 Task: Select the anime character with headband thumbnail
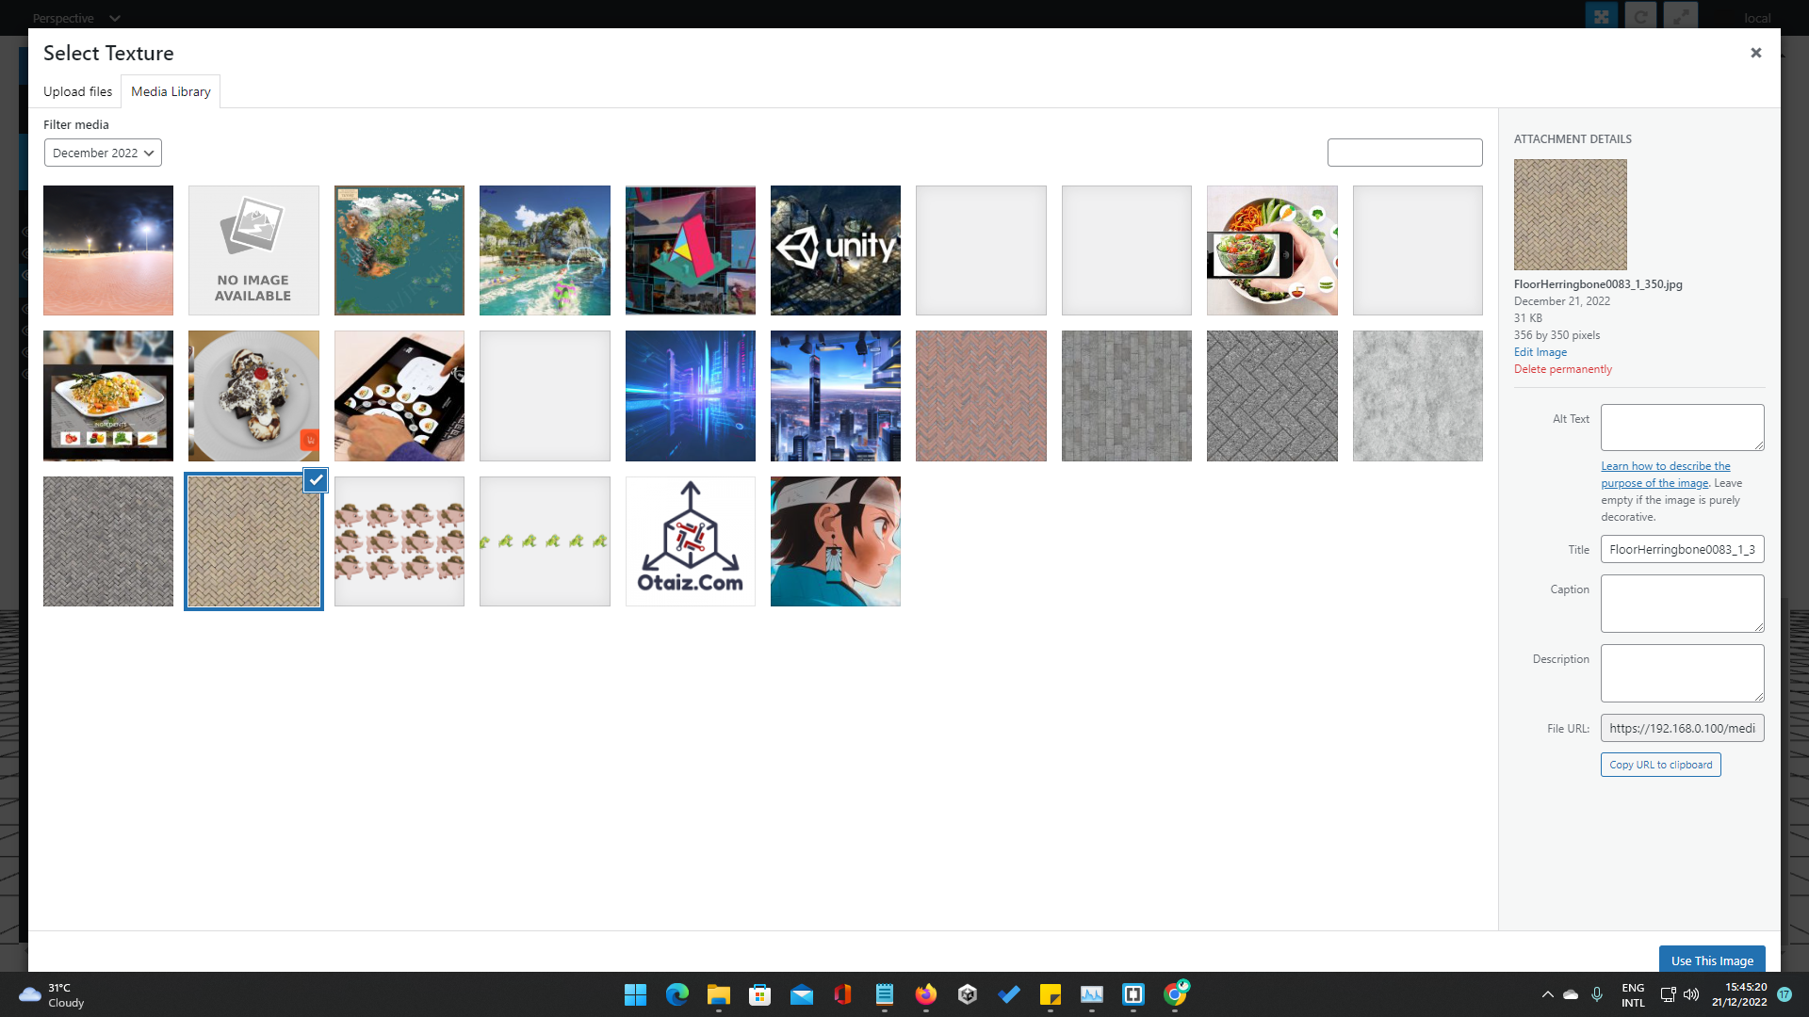coord(836,541)
